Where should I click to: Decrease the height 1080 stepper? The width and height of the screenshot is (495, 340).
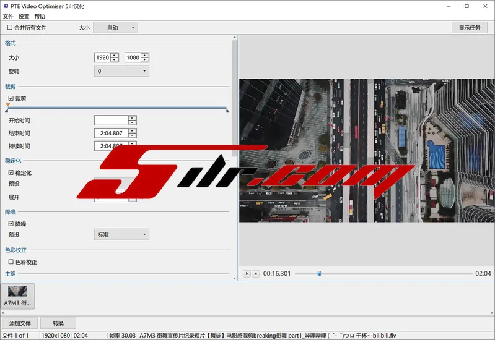pyautogui.click(x=145, y=60)
